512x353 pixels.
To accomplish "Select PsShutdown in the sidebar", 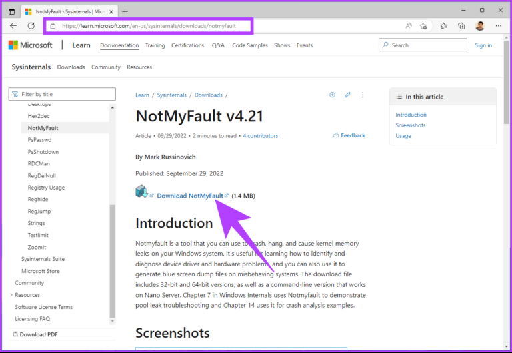I will click(43, 152).
